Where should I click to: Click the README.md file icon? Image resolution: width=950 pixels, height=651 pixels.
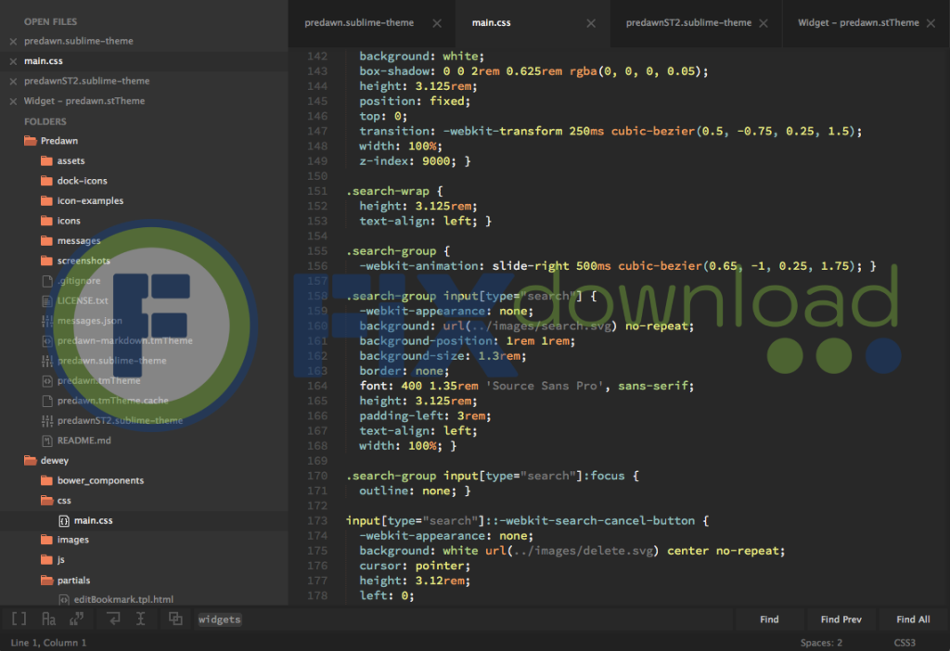pyautogui.click(x=48, y=440)
